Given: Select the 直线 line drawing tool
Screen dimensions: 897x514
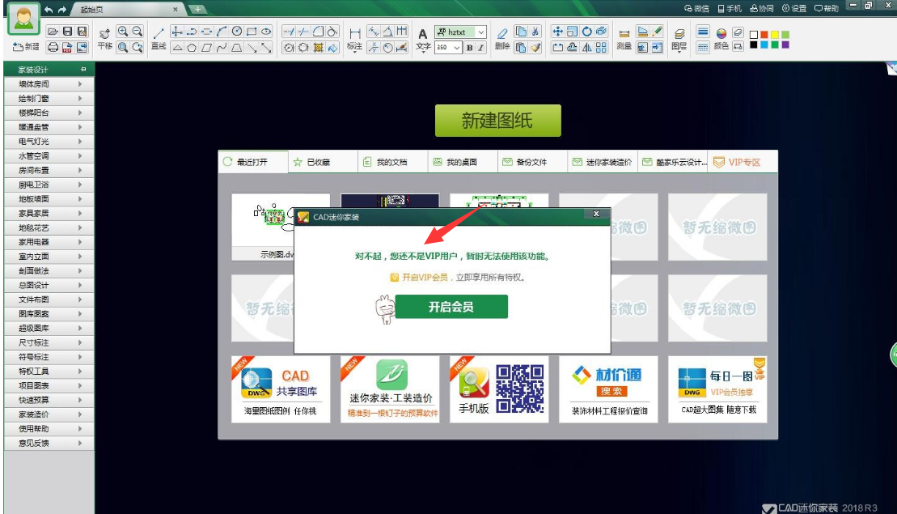Looking at the screenshot, I should (159, 39).
